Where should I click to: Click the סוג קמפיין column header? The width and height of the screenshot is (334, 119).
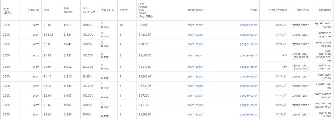[34, 10]
